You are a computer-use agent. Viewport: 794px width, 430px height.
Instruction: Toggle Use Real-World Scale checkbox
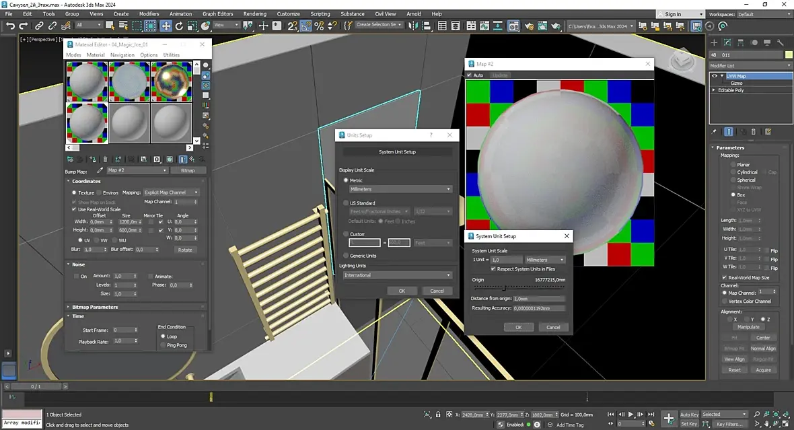point(75,209)
